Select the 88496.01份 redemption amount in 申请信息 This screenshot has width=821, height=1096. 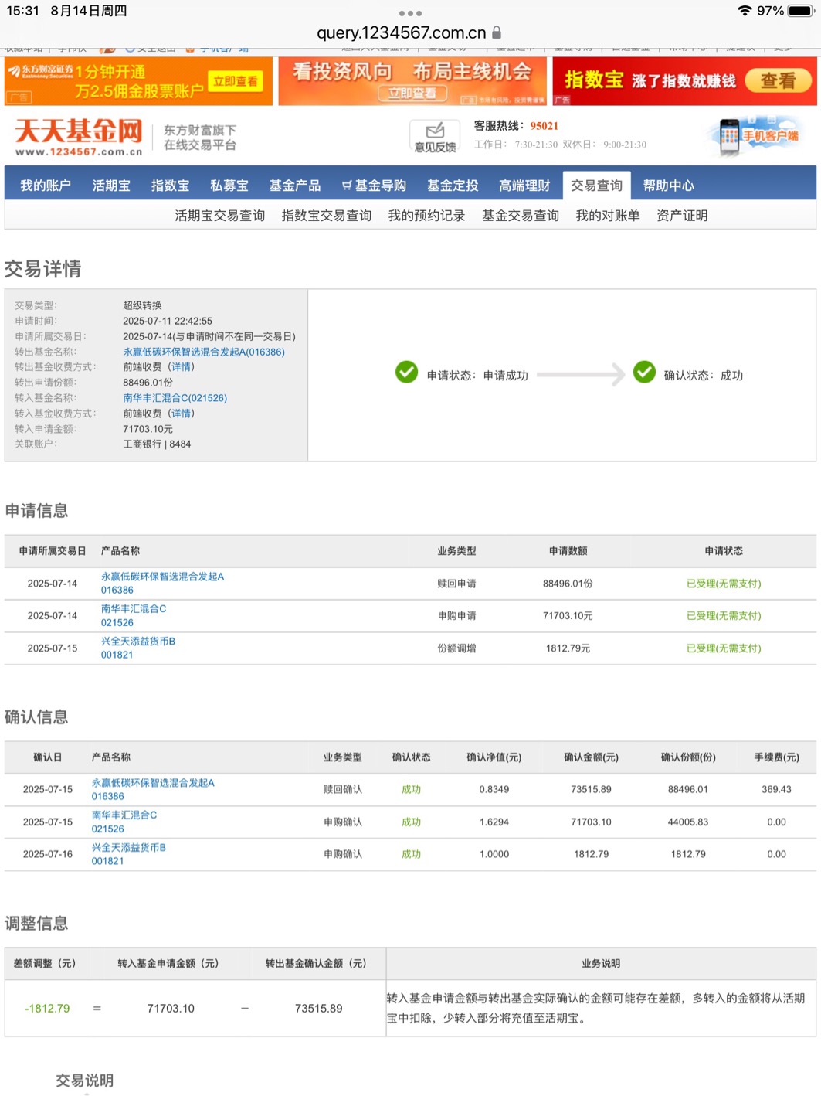tap(568, 584)
